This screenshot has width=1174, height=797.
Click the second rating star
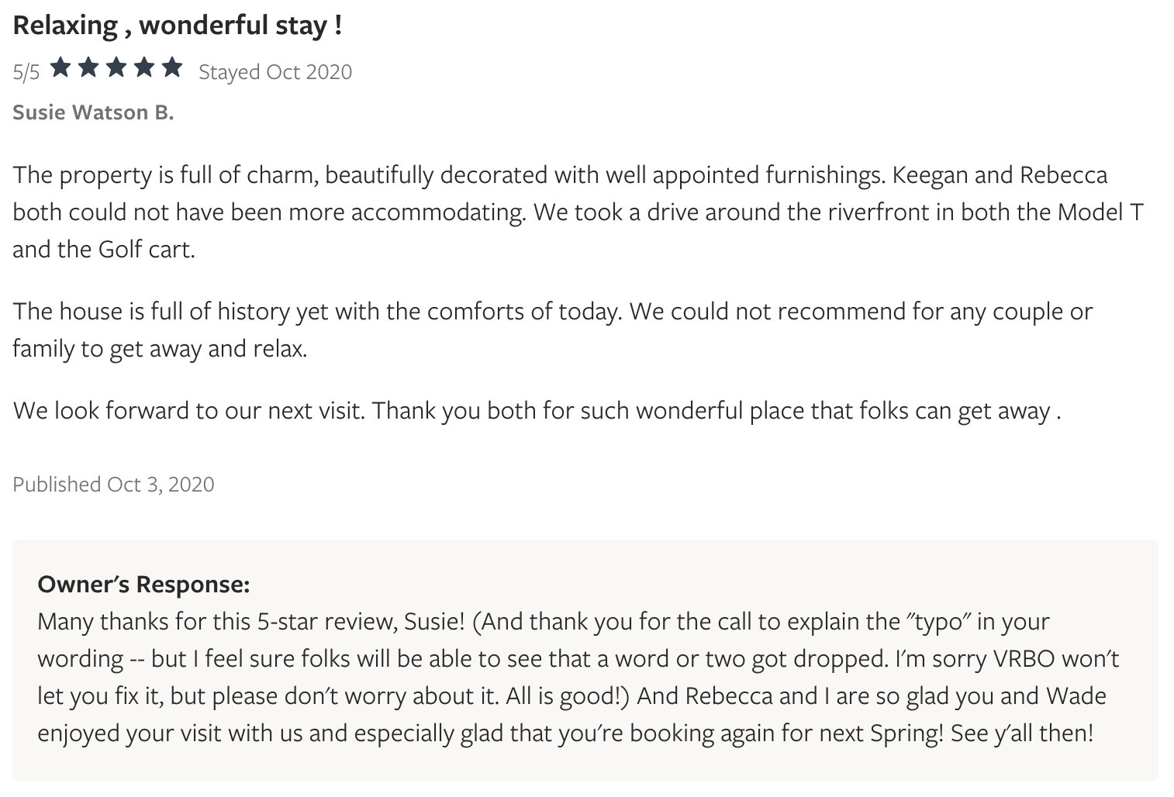[x=88, y=69]
